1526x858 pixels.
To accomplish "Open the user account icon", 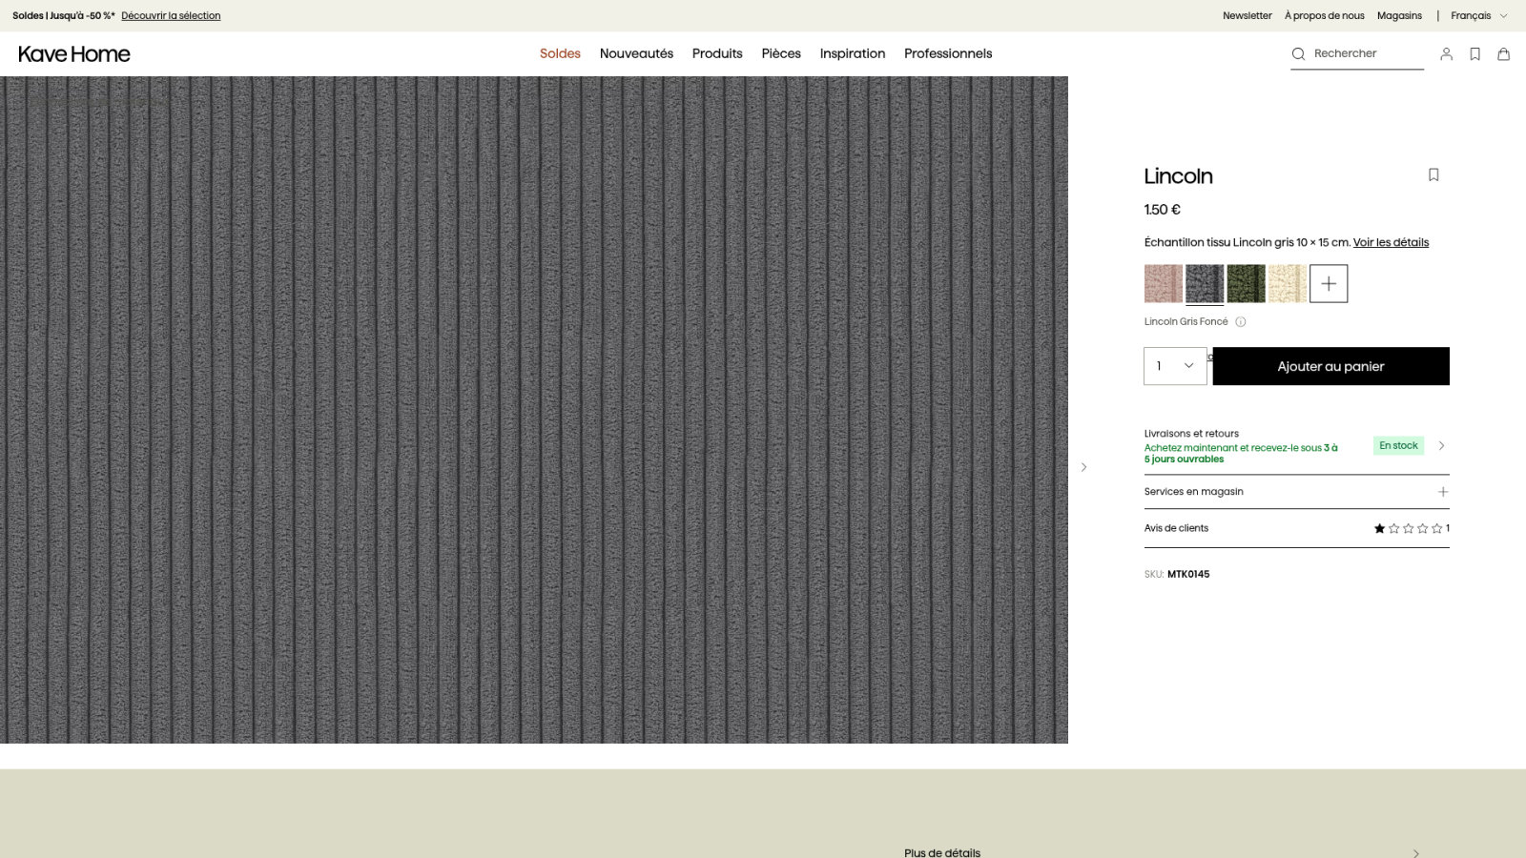I will [1446, 54].
